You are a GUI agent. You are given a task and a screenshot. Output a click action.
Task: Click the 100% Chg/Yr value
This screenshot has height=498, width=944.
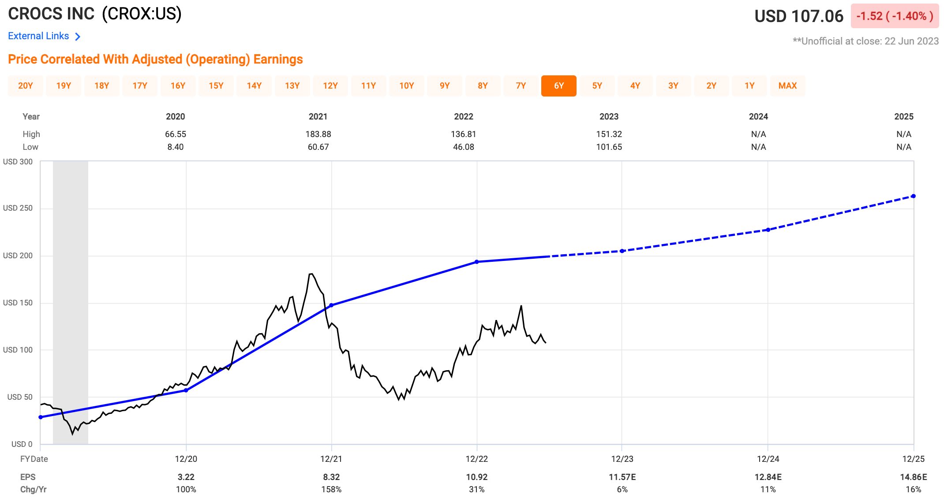tap(186, 490)
